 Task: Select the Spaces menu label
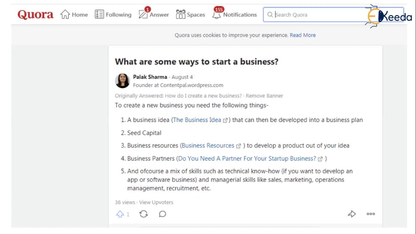196,15
